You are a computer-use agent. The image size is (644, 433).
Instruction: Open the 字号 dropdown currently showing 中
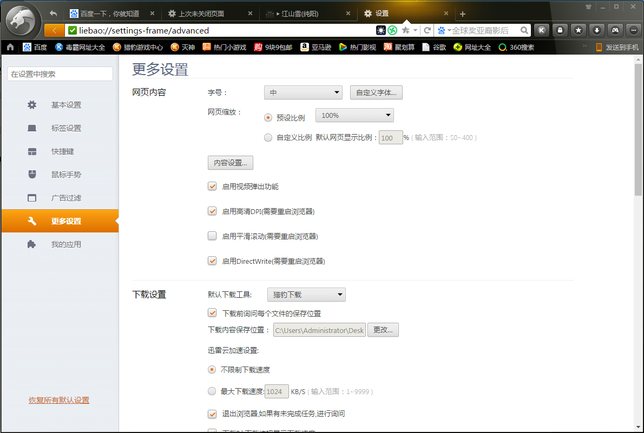tap(303, 92)
